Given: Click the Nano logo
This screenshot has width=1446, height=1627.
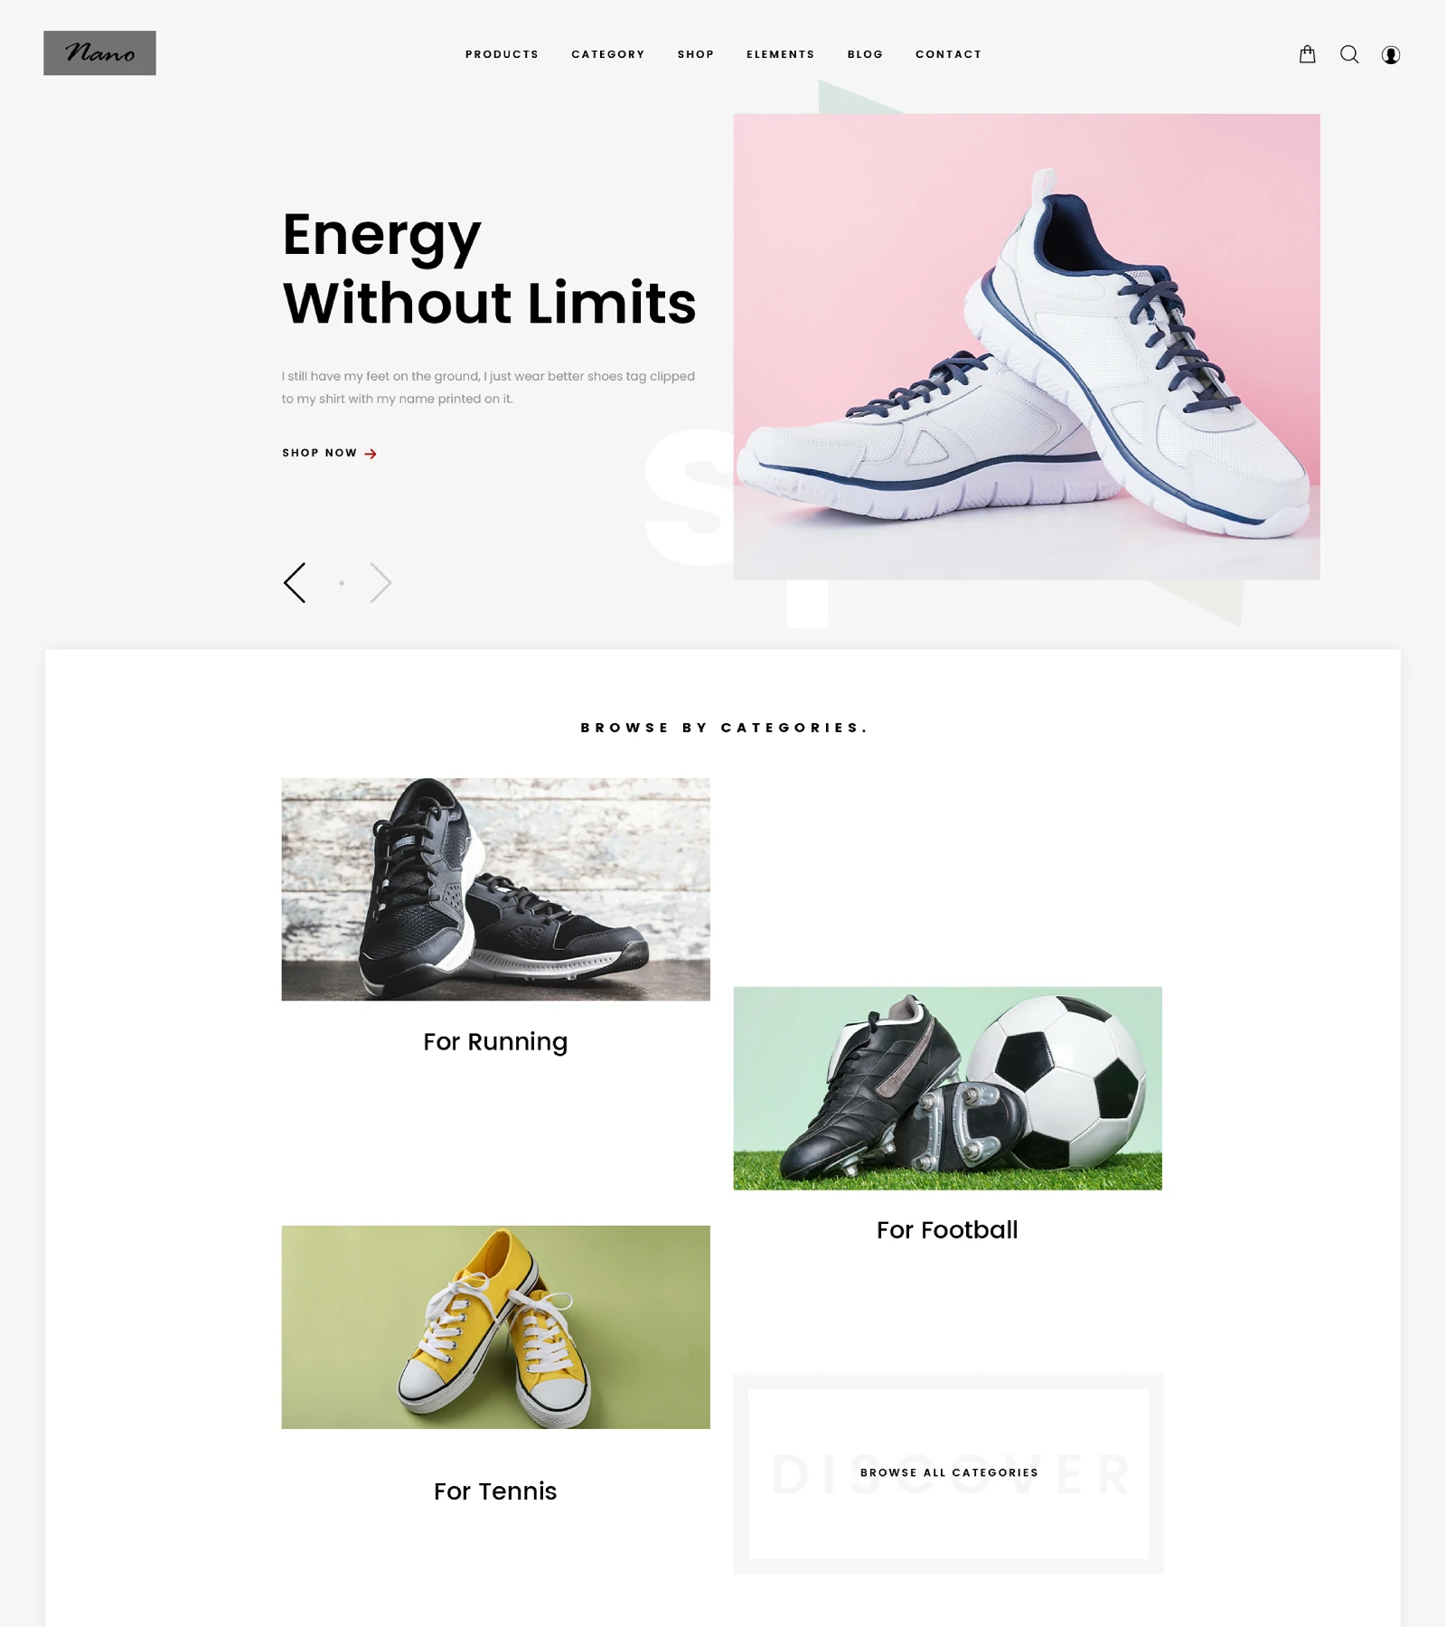Looking at the screenshot, I should coord(99,53).
